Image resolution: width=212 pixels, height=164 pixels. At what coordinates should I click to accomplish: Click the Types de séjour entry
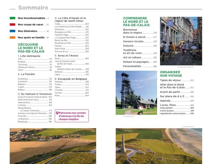[x=177, y=80]
